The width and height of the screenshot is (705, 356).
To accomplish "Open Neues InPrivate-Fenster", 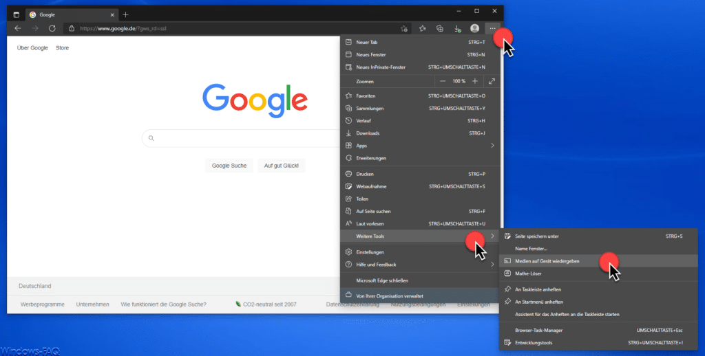I will tap(420, 67).
